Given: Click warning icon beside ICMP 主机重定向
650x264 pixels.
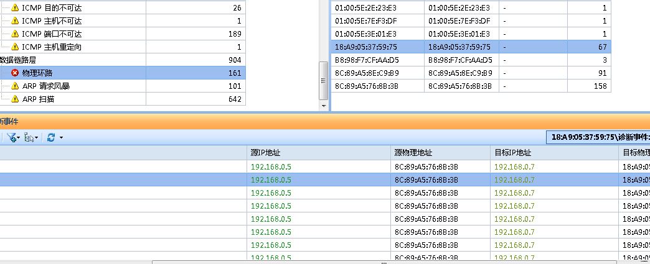Looking at the screenshot, I should (x=15, y=47).
